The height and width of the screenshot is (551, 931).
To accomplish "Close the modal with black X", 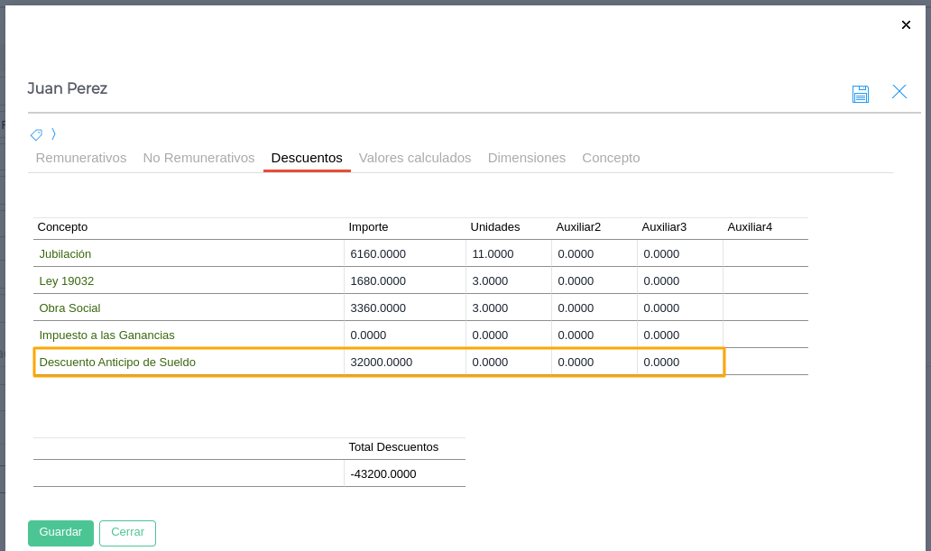I will [x=906, y=25].
